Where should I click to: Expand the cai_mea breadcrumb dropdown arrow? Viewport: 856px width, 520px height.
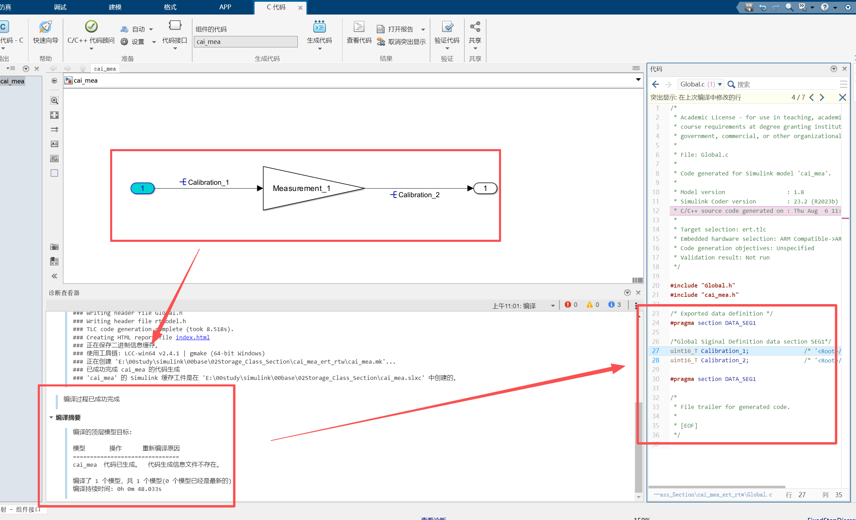[x=638, y=80]
